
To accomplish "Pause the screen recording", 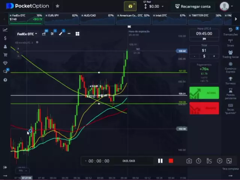I will pos(160,161).
